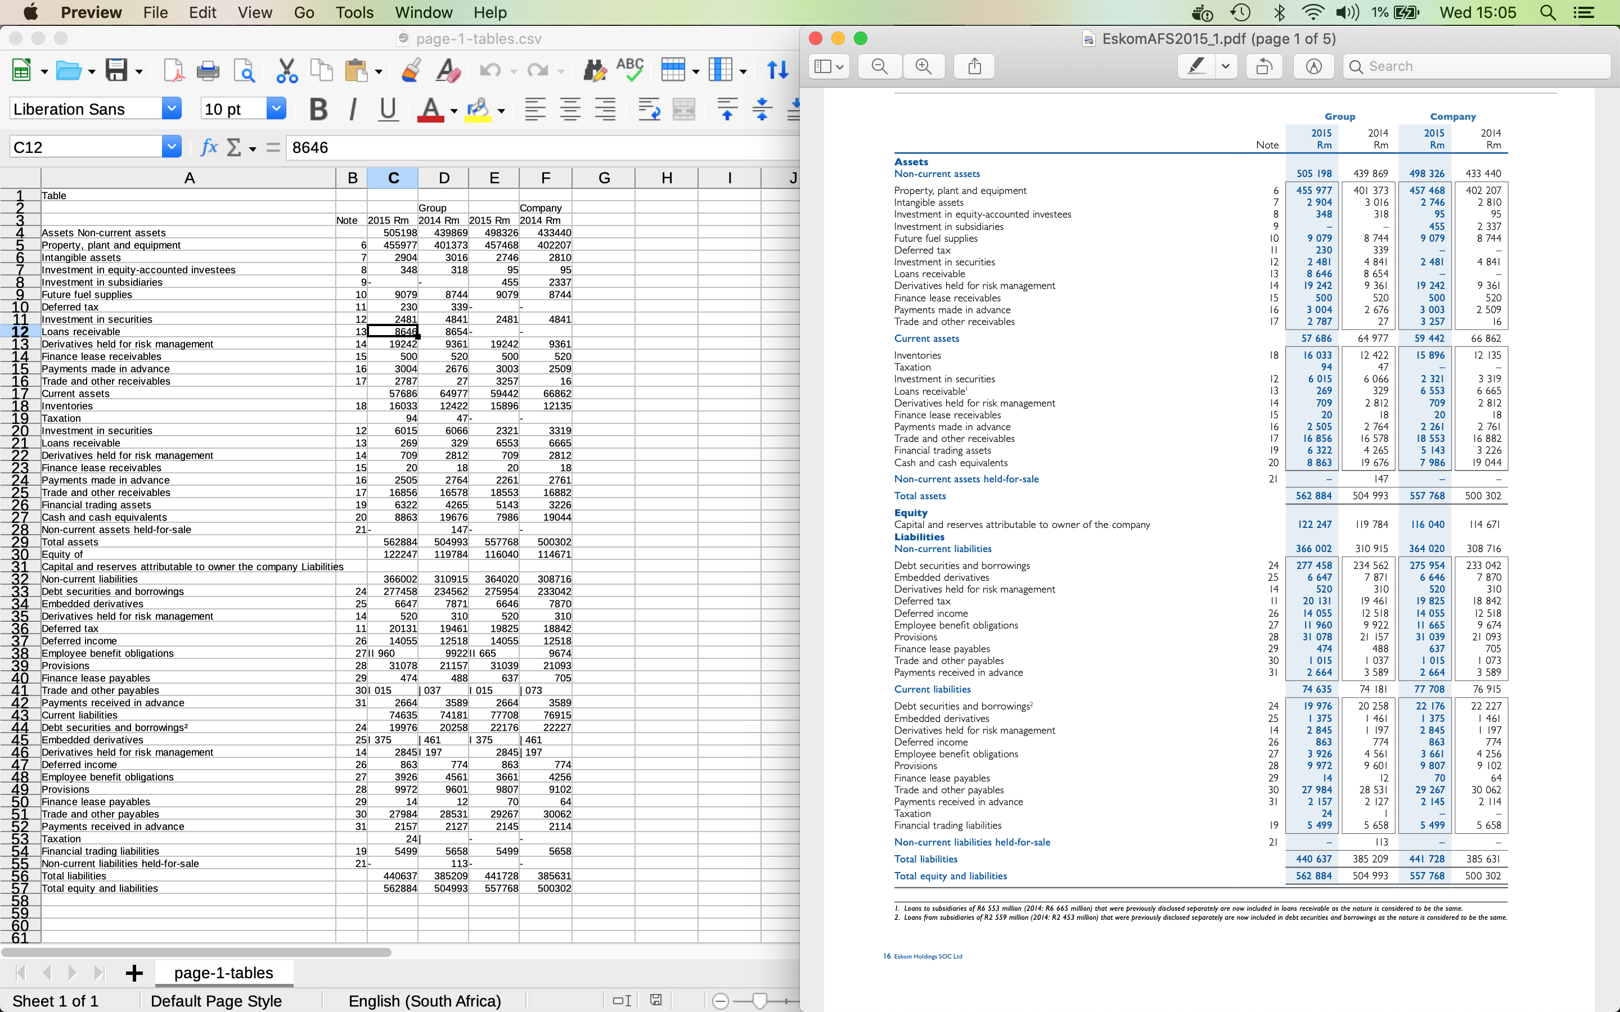Click the Paste clipboard icon
This screenshot has width=1620, height=1012.
pyautogui.click(x=356, y=70)
